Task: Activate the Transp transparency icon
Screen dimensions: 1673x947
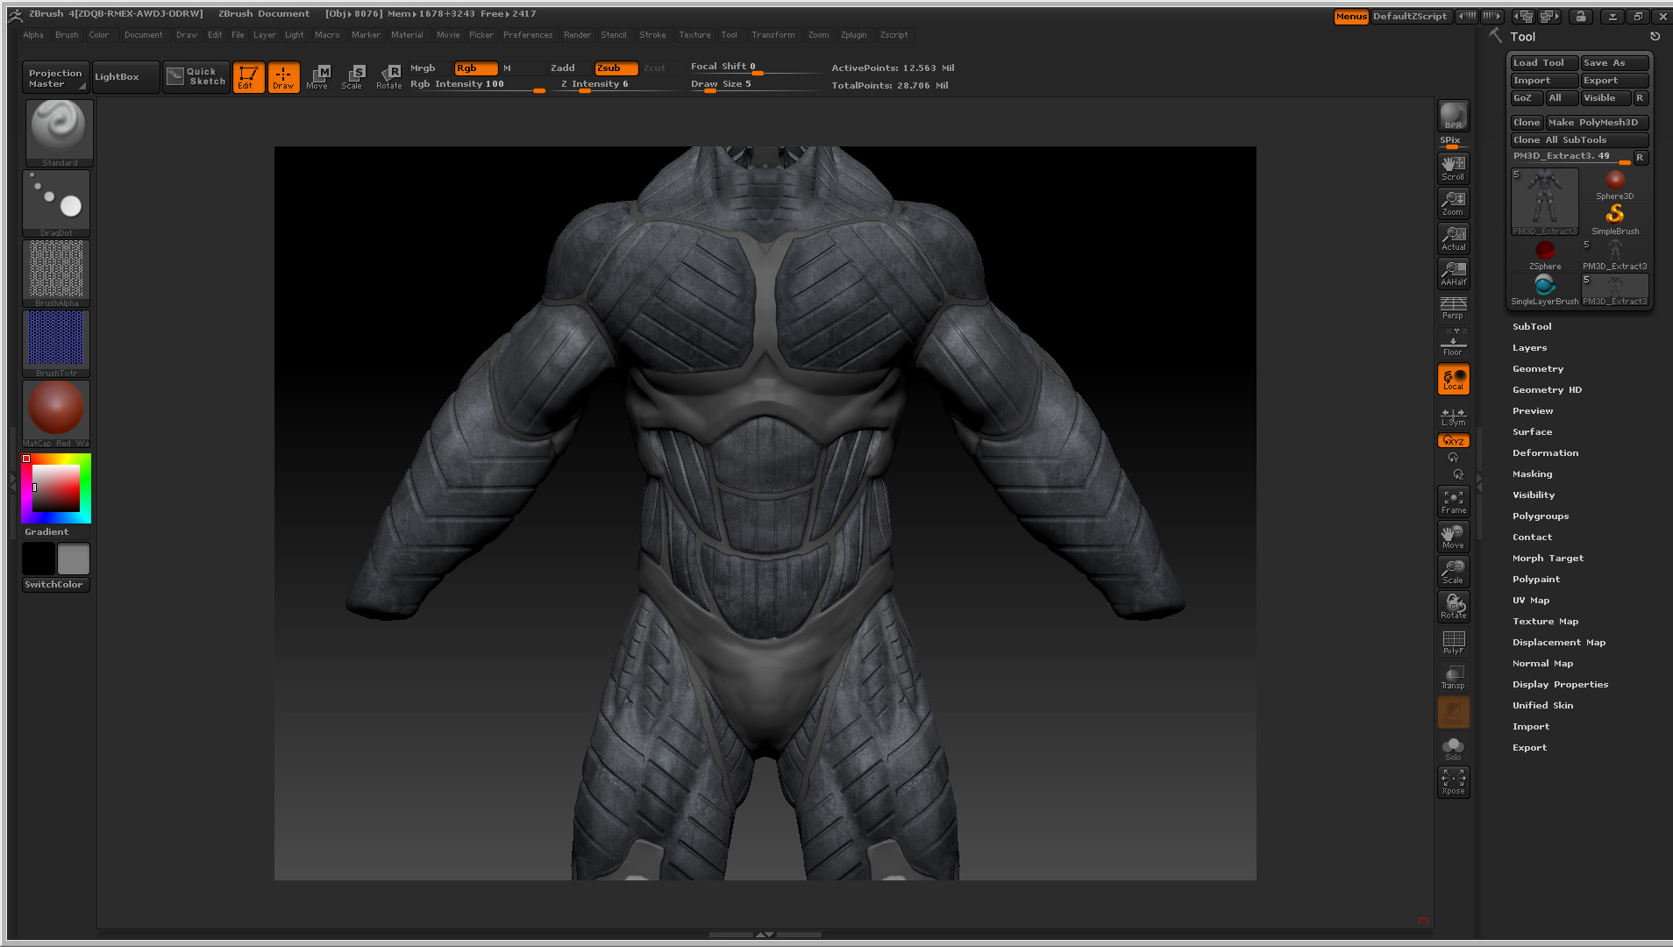Action: [1453, 677]
